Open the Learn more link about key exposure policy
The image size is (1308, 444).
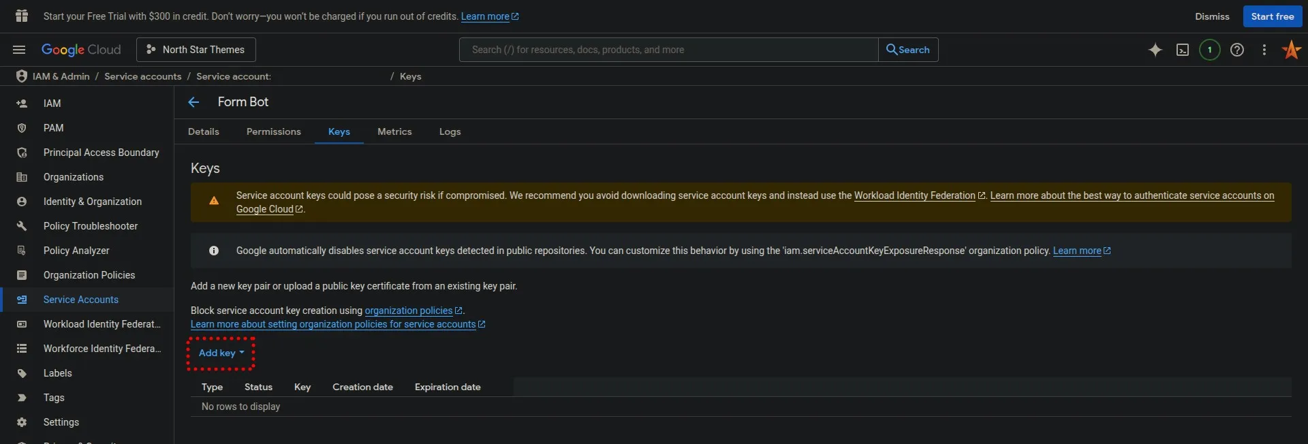click(1081, 251)
